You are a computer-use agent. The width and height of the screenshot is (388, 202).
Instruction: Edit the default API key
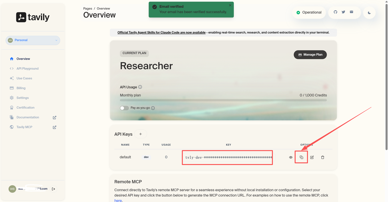coord(312,157)
